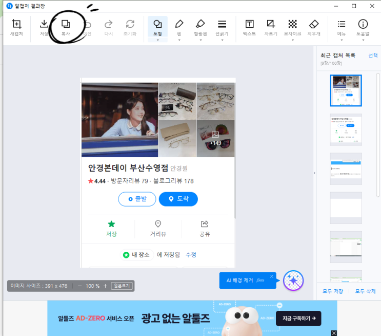Expand the 모자이크 dropdown arrow
This screenshot has width=381, height=336.
(x=293, y=40)
